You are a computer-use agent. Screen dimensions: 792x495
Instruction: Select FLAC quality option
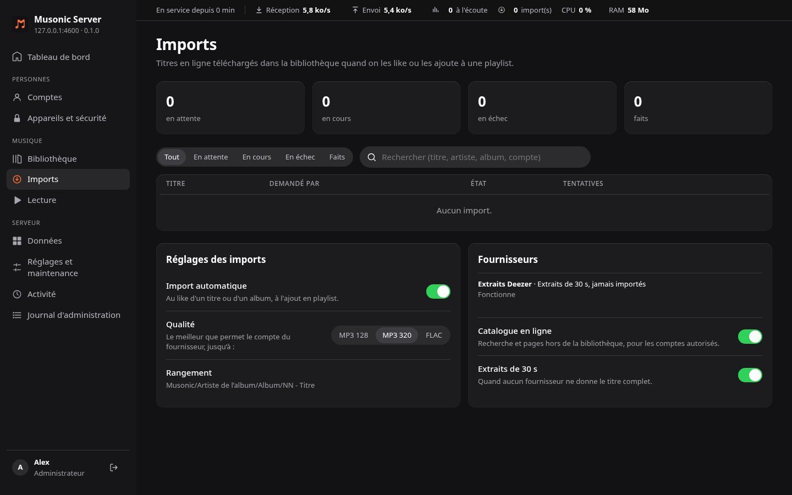(434, 335)
